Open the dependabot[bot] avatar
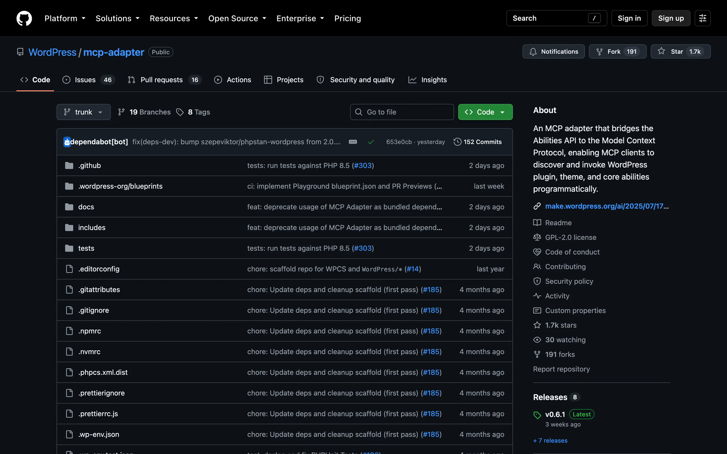 (67, 142)
